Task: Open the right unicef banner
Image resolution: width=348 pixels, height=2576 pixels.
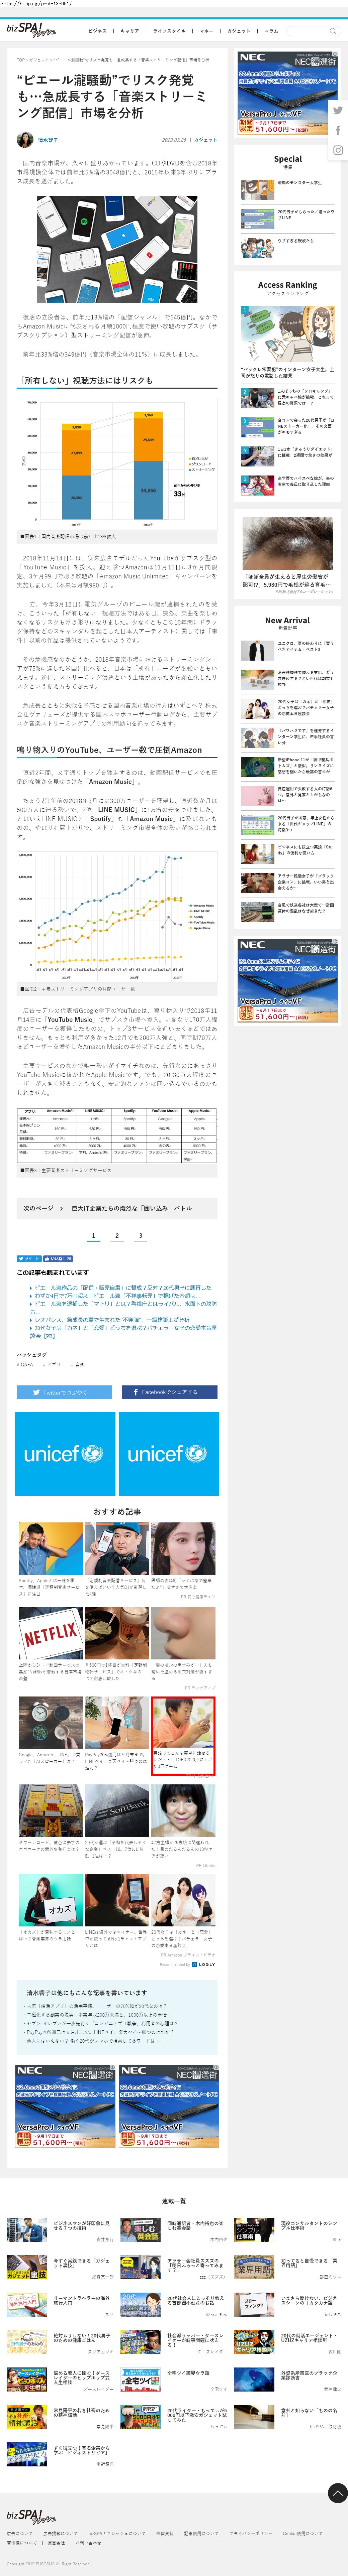Action: pyautogui.click(x=169, y=1454)
